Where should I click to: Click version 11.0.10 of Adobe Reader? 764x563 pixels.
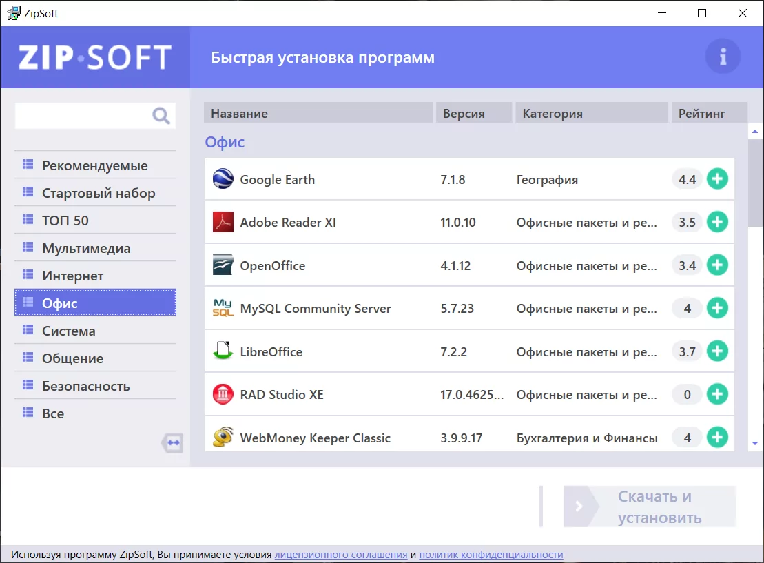[x=458, y=223]
